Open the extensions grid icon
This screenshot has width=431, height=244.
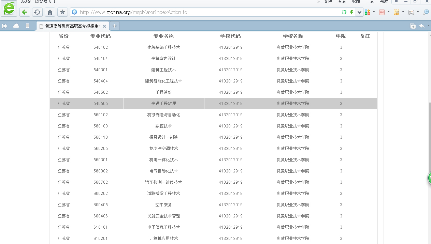click(368, 12)
